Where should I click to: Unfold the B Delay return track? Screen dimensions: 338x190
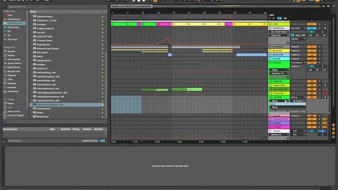coord(270,123)
